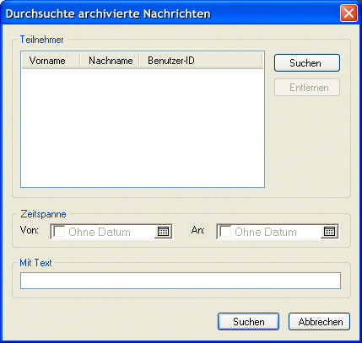
Task: Click the An 'Ohne Datum' date field
Action: (x=278, y=232)
